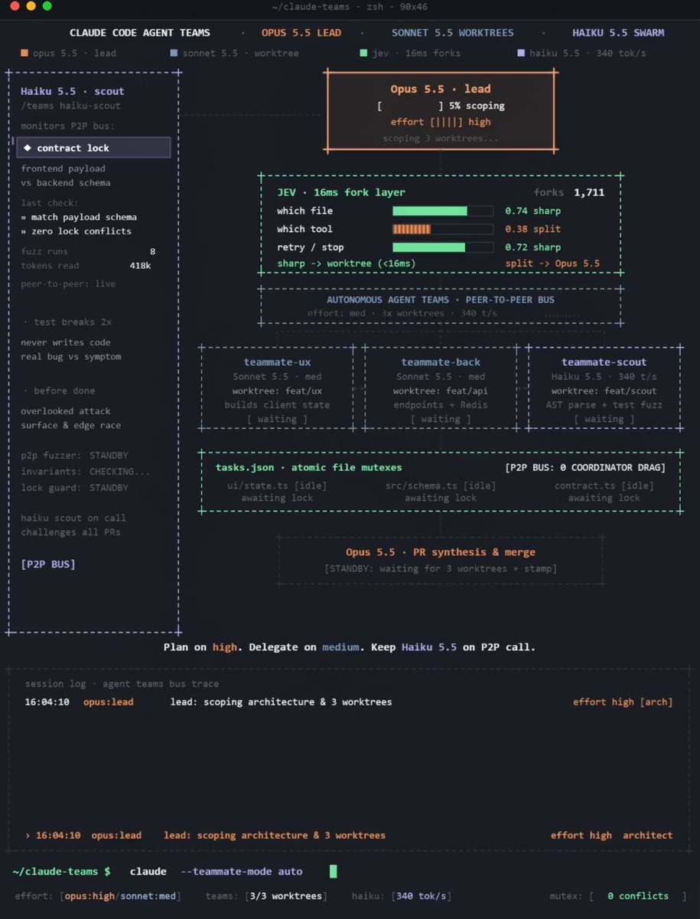This screenshot has height=919, width=700.
Task: Select the teammate-ux card title
Action: click(277, 362)
